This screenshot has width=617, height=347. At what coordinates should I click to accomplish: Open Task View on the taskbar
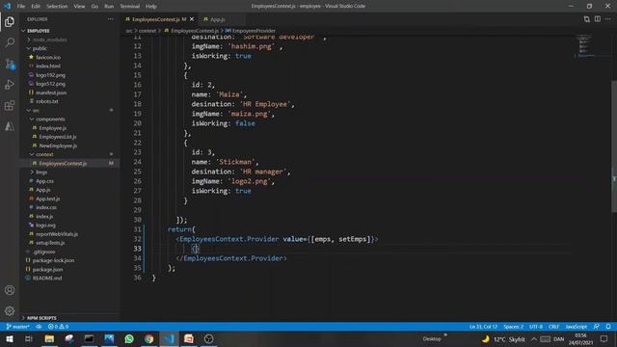(x=29, y=338)
